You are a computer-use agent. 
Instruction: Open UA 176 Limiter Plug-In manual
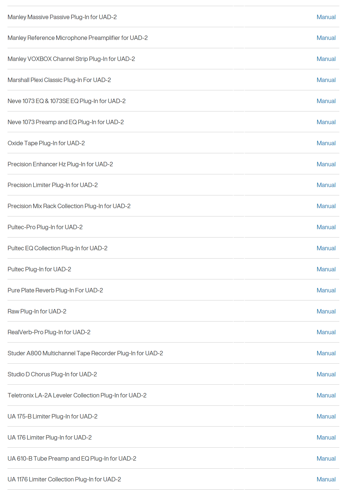point(326,437)
